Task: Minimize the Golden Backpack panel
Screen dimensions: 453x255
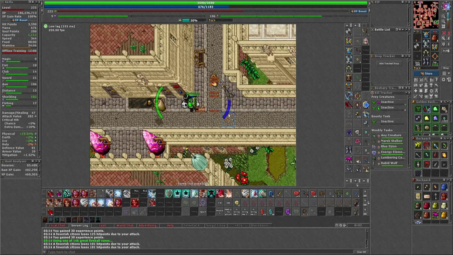Action: 448,102
